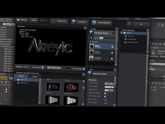Select the Chrome material sphere thumbnail
Image resolution: width=165 pixels, height=124 pixels.
pos(91,58)
